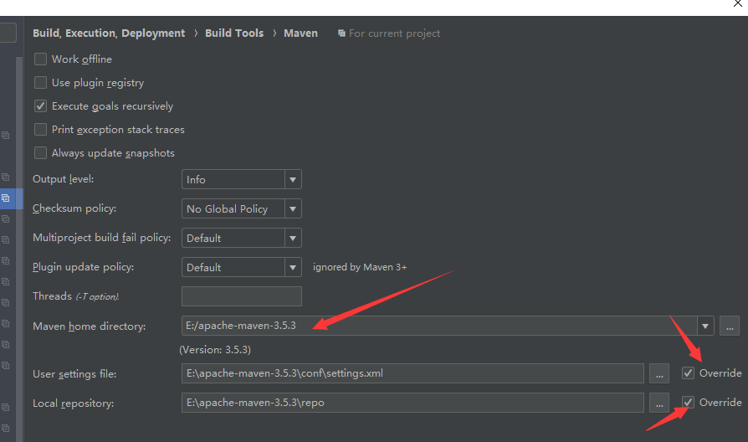The image size is (748, 442).
Task: Click the highlighted project-level icon in left sidebar
Action: [6, 198]
